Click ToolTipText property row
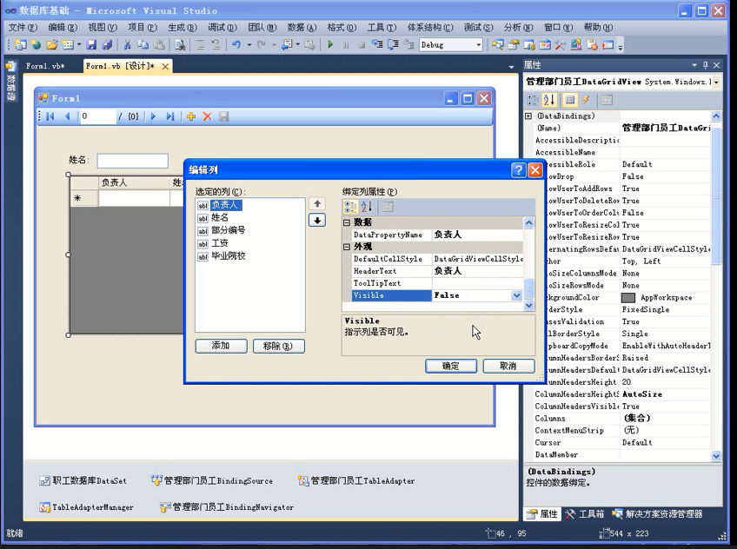This screenshot has width=737, height=549. 437,284
